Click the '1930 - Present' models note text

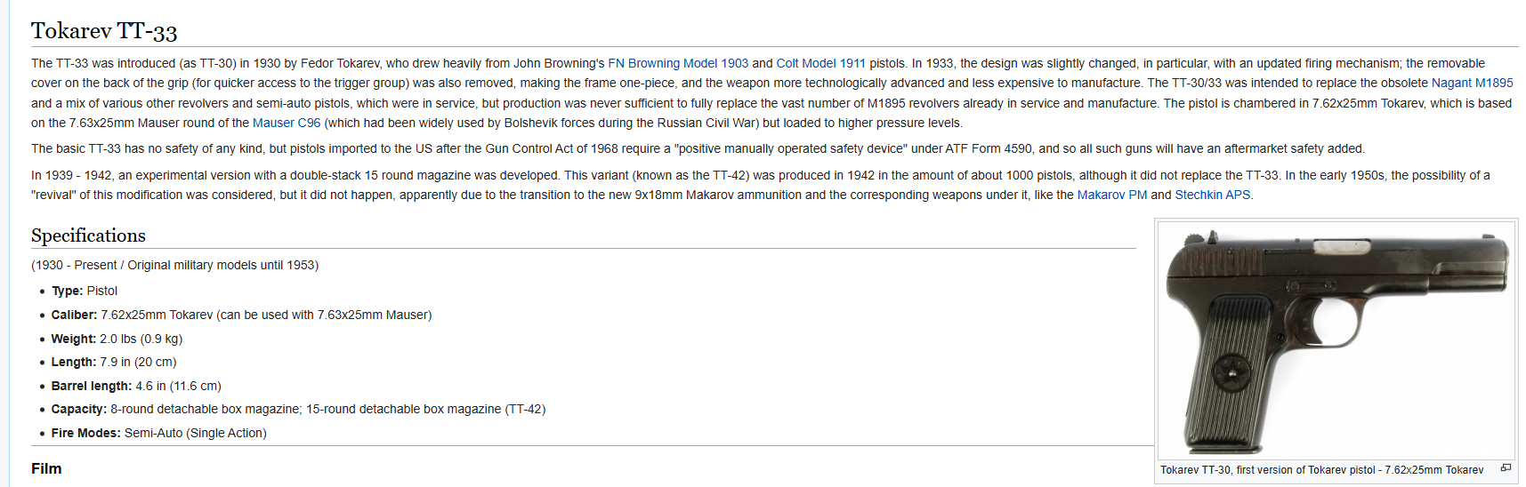point(174,265)
